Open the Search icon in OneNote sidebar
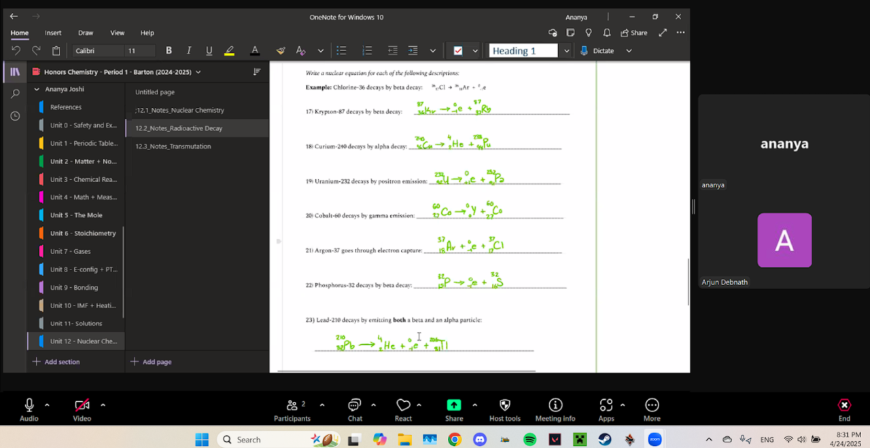The width and height of the screenshot is (870, 448). tap(15, 94)
